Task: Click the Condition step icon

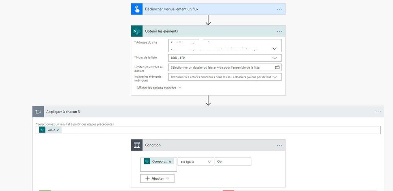Action: (x=137, y=145)
